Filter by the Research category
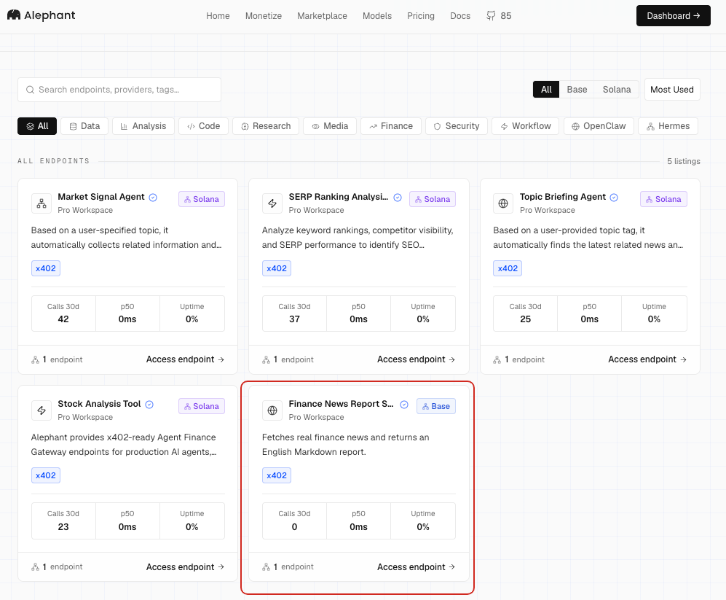 click(266, 126)
